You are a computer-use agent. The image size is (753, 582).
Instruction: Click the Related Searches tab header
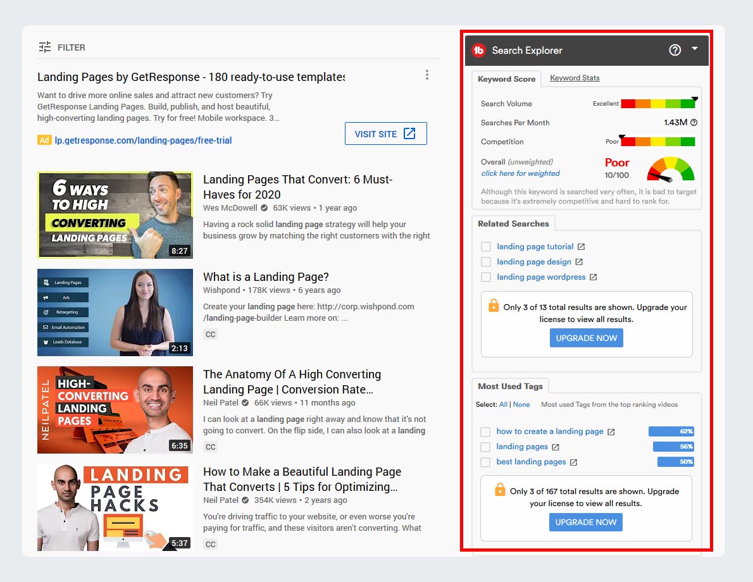click(x=513, y=224)
